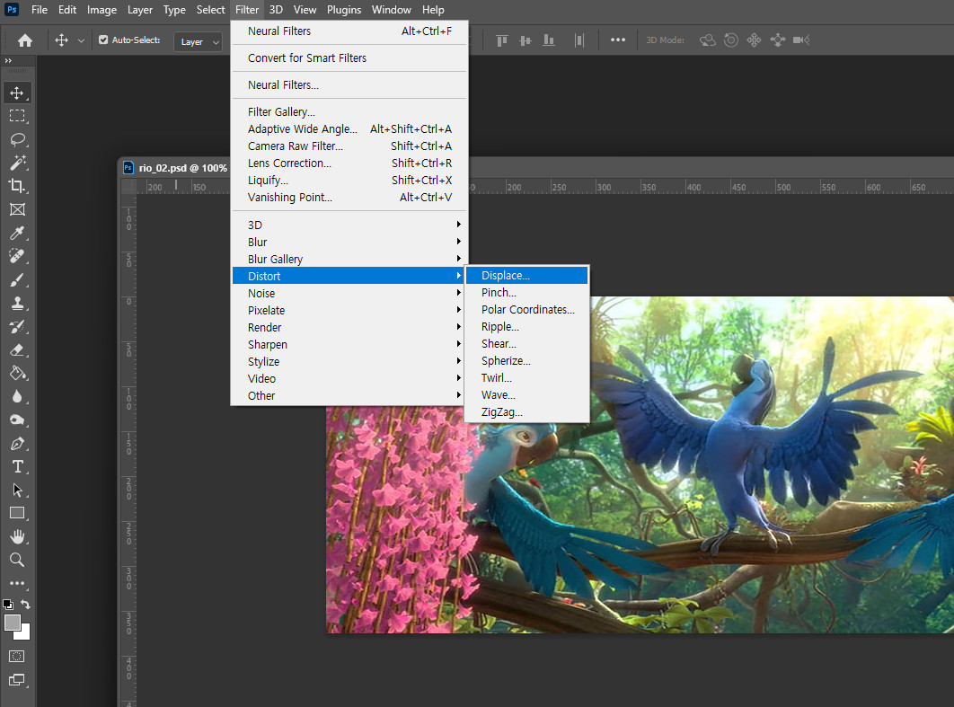Select the Rectangular Marquee tool

coord(17,116)
